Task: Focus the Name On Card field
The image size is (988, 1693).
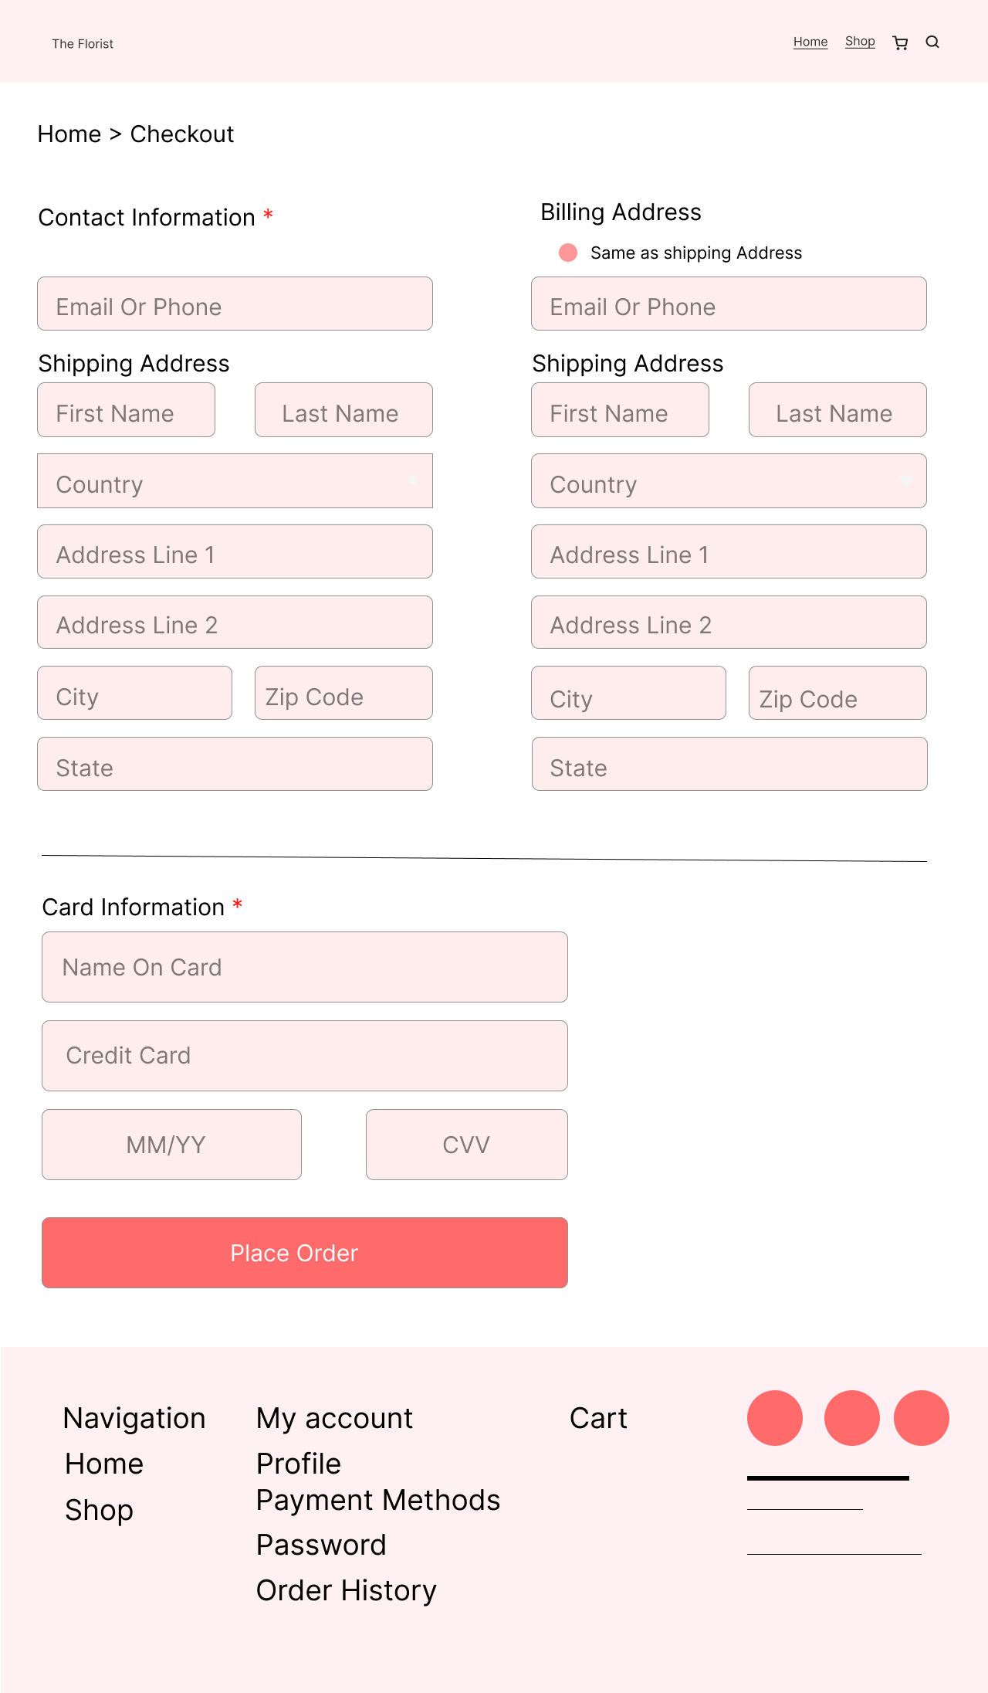Action: click(x=305, y=967)
